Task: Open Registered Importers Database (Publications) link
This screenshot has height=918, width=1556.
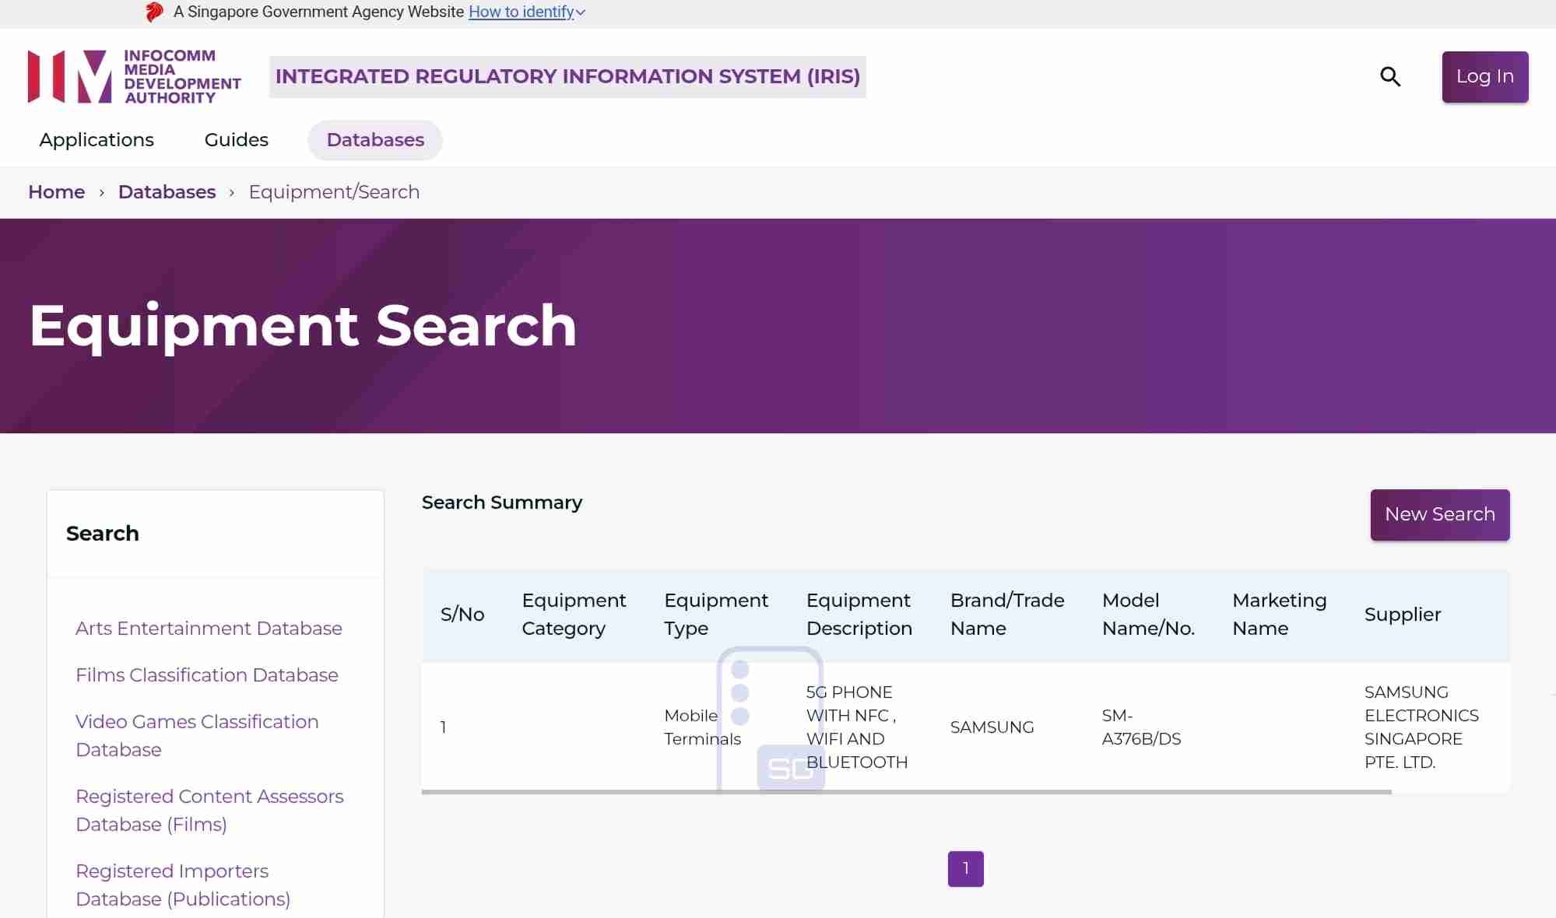Action: pos(183,885)
